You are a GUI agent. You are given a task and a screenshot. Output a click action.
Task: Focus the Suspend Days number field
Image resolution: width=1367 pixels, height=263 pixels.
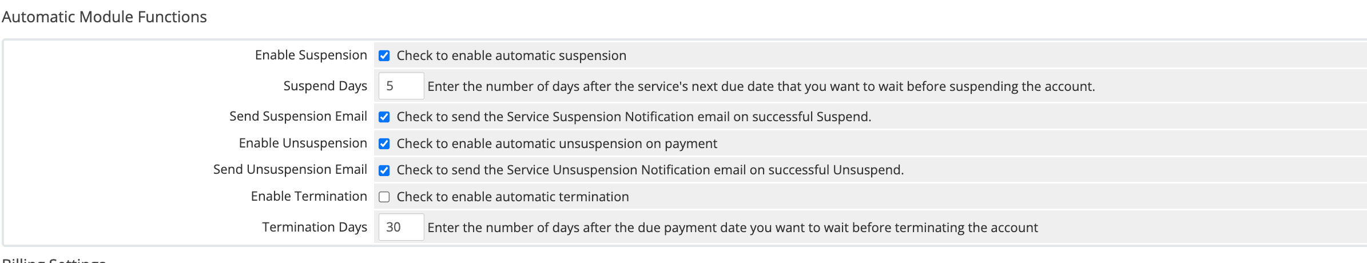point(401,86)
